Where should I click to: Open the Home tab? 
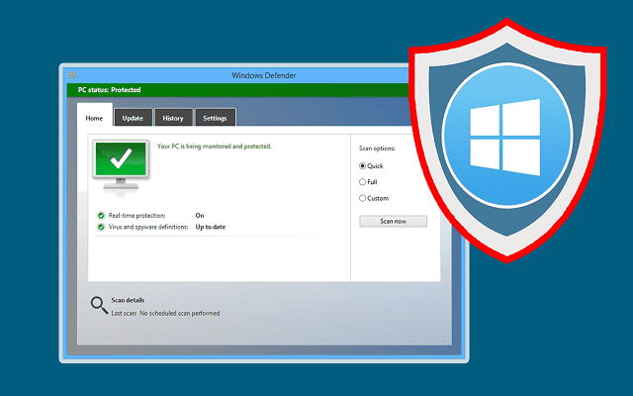(x=95, y=116)
